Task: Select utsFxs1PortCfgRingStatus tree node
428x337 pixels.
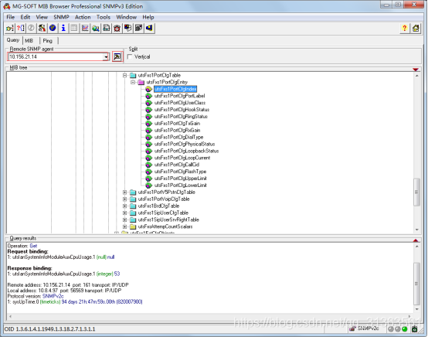Action: point(181,117)
